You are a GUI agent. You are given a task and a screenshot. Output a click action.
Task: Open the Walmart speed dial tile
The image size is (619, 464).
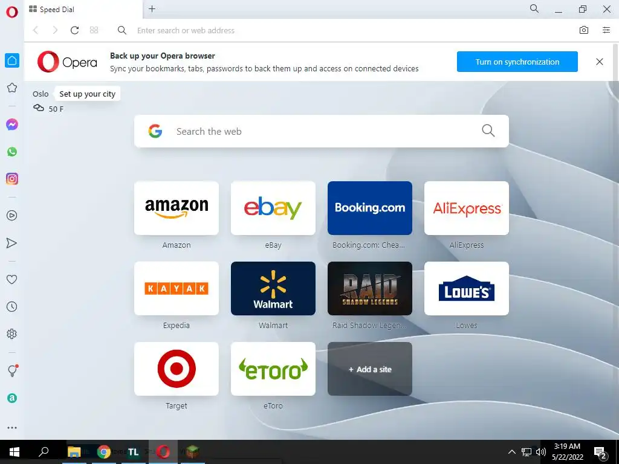pyautogui.click(x=273, y=288)
